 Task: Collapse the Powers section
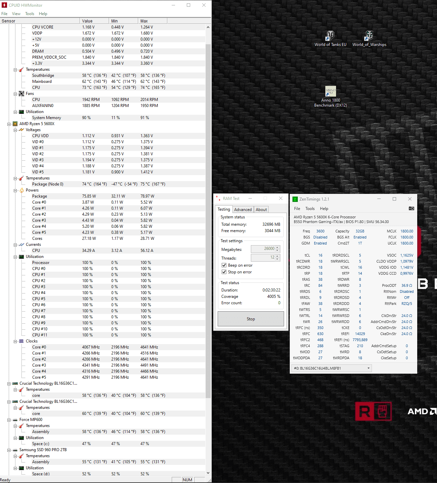[15, 190]
